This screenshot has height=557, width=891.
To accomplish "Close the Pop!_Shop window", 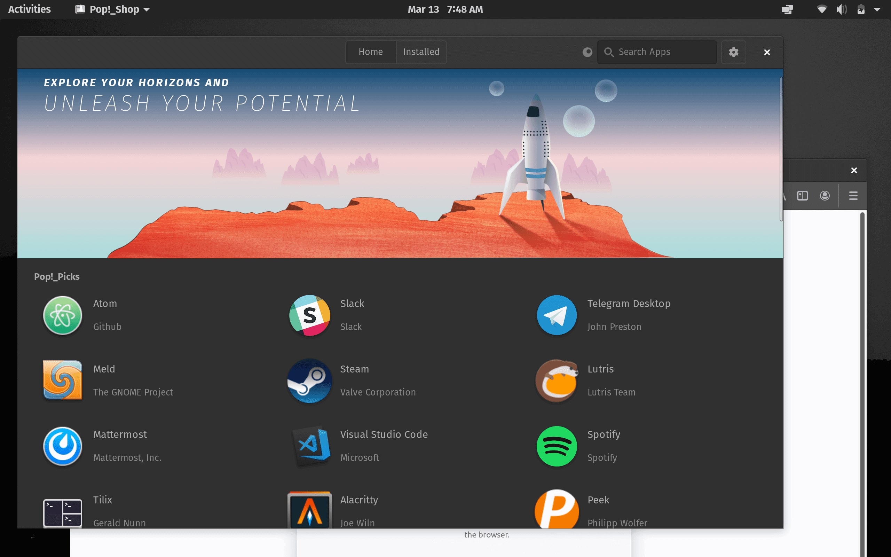I will tap(767, 52).
